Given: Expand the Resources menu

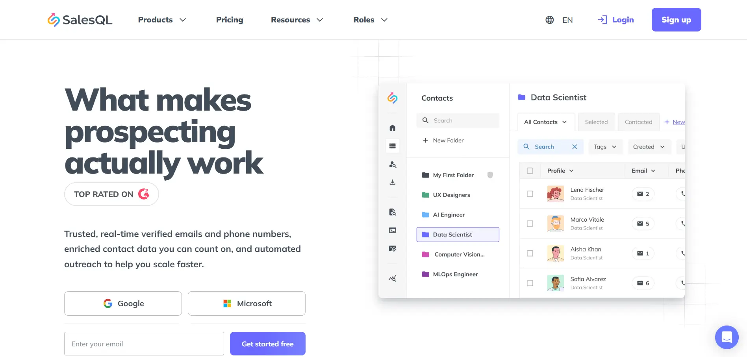Looking at the screenshot, I should 297,20.
